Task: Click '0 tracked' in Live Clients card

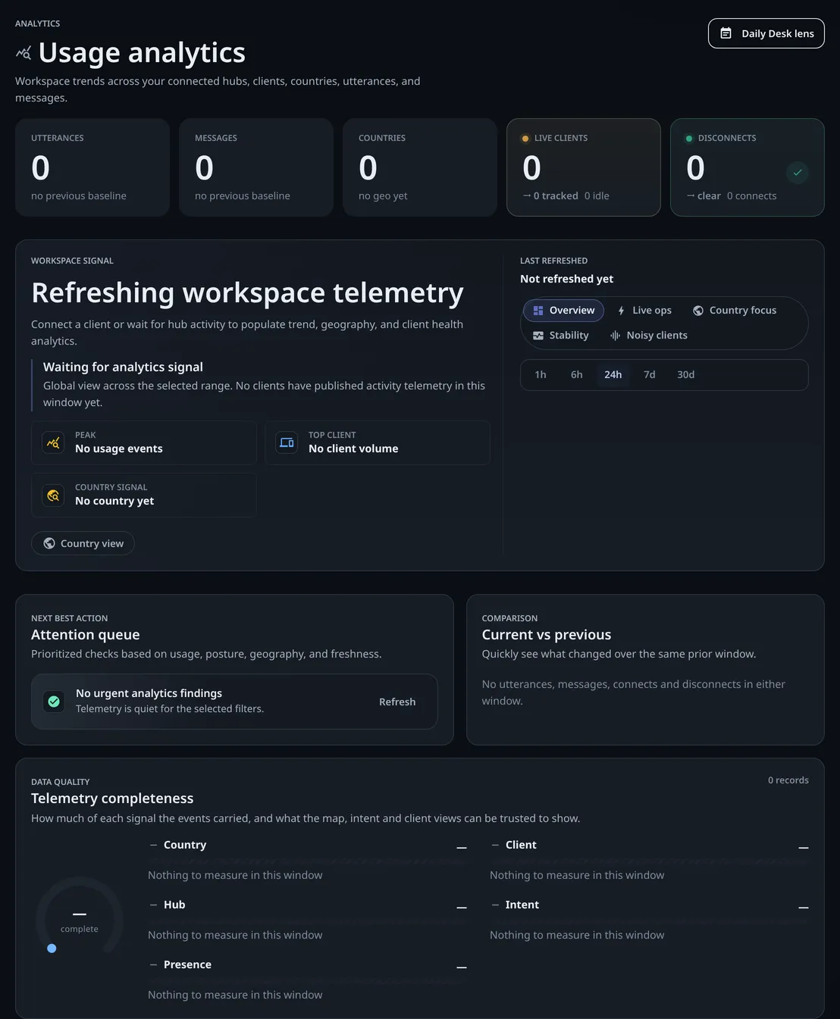Action: (556, 196)
